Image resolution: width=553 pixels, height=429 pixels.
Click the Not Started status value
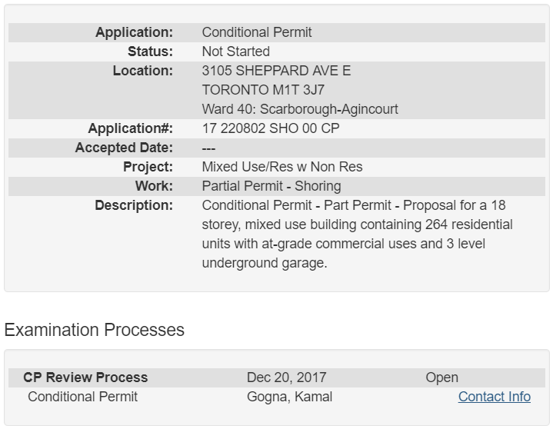click(235, 52)
